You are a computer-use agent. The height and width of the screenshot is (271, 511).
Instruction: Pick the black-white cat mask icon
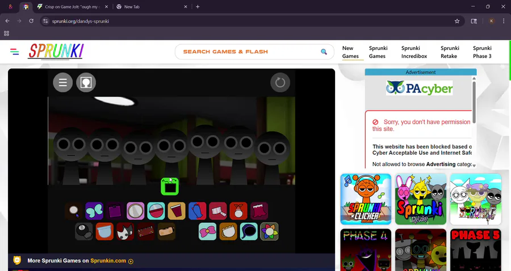(x=125, y=231)
